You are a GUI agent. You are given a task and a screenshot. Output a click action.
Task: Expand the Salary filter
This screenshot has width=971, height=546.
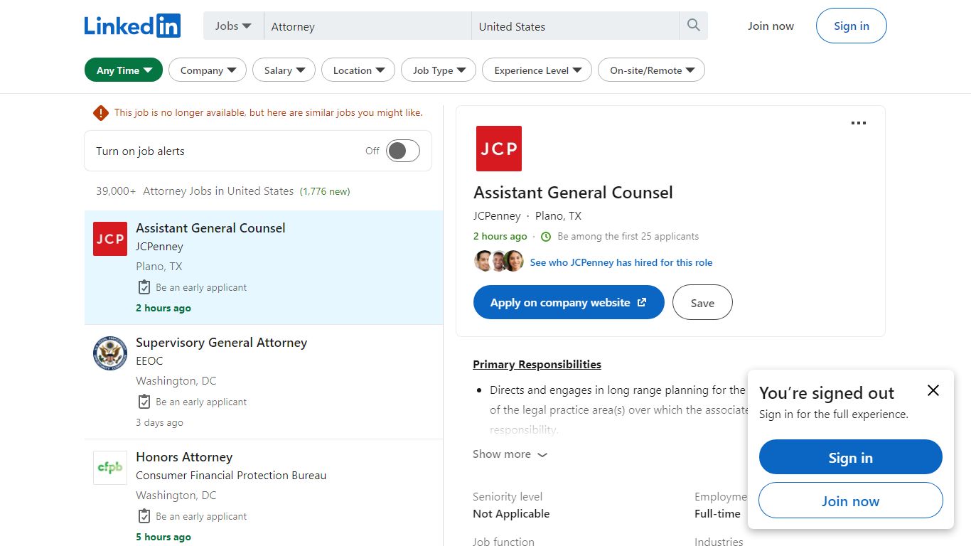point(284,70)
